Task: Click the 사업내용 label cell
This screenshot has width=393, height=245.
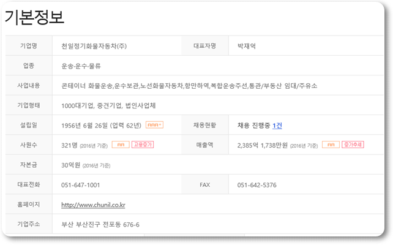Action: [x=29, y=86]
